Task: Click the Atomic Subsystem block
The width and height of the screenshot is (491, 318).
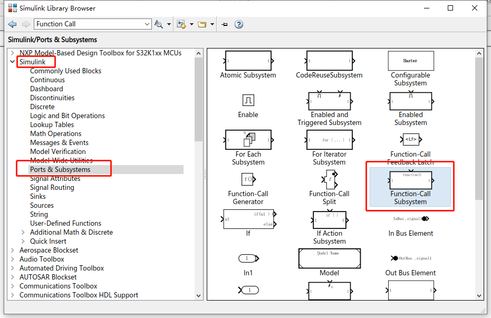Action: tap(248, 61)
